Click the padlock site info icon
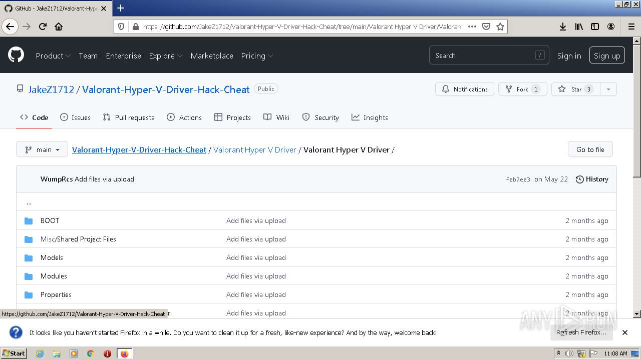This screenshot has height=360, width=641. [x=135, y=26]
